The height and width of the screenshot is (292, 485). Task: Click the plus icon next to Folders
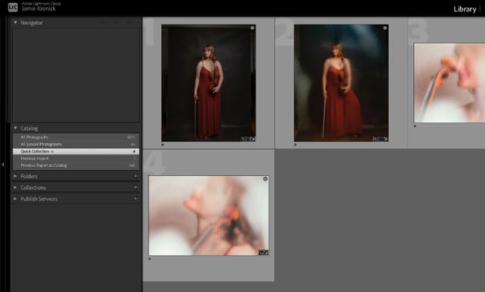pyautogui.click(x=135, y=176)
